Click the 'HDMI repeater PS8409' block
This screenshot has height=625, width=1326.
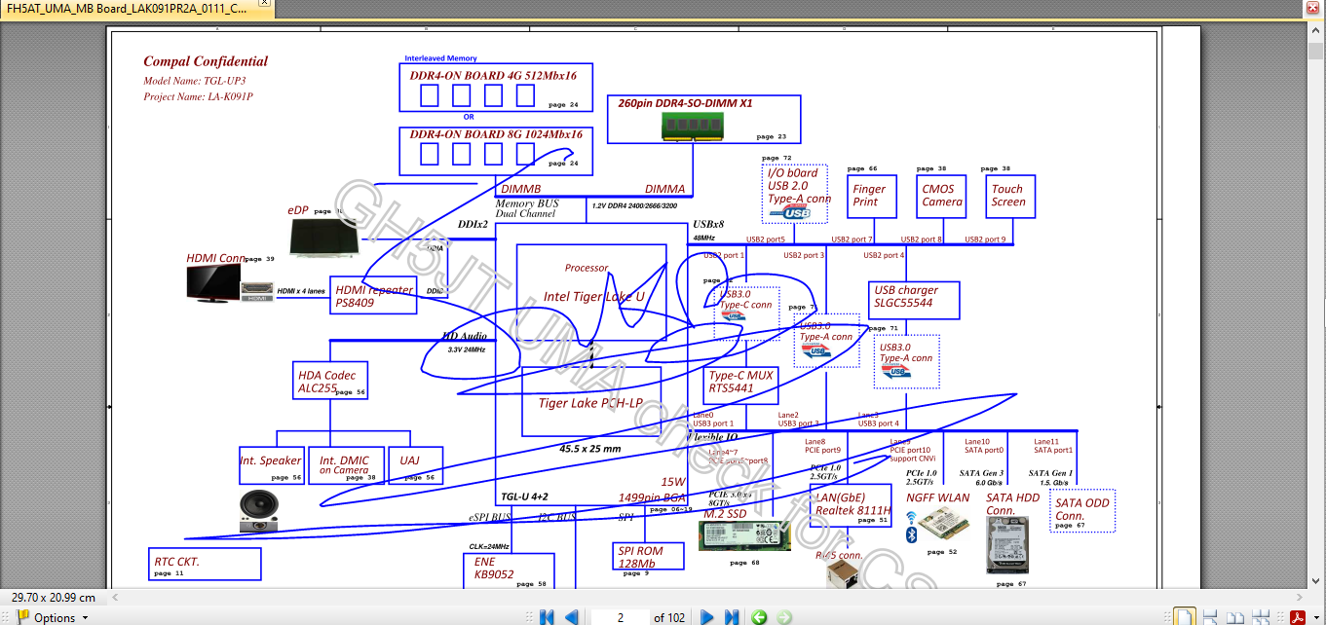point(375,296)
